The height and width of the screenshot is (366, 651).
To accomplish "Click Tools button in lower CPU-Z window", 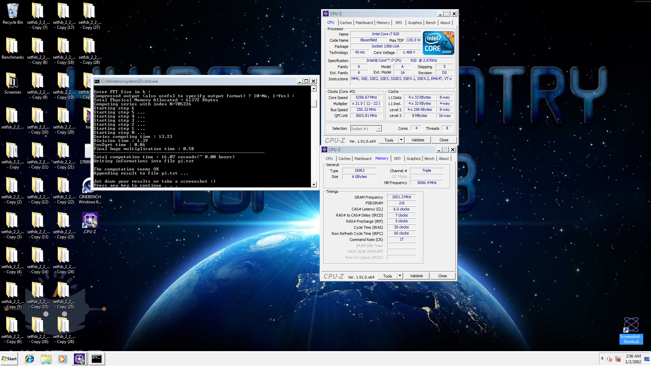I will [x=388, y=276].
